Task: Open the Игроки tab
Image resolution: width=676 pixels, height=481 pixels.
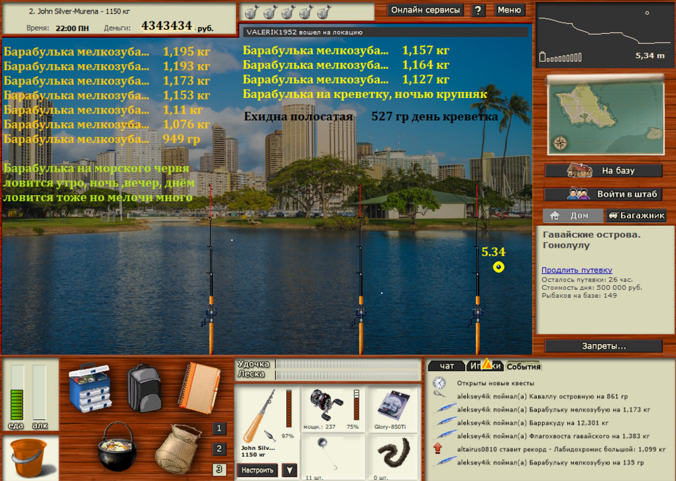Action: tap(485, 366)
